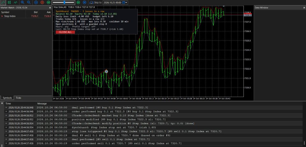
Task: Click the playback speed slider
Action: point(63,2)
